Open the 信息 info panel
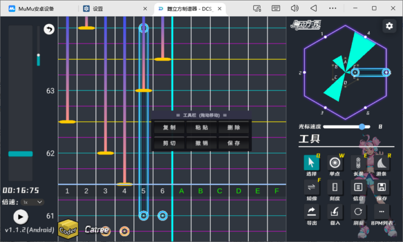Screen dimensions: 403x242 click(x=358, y=187)
